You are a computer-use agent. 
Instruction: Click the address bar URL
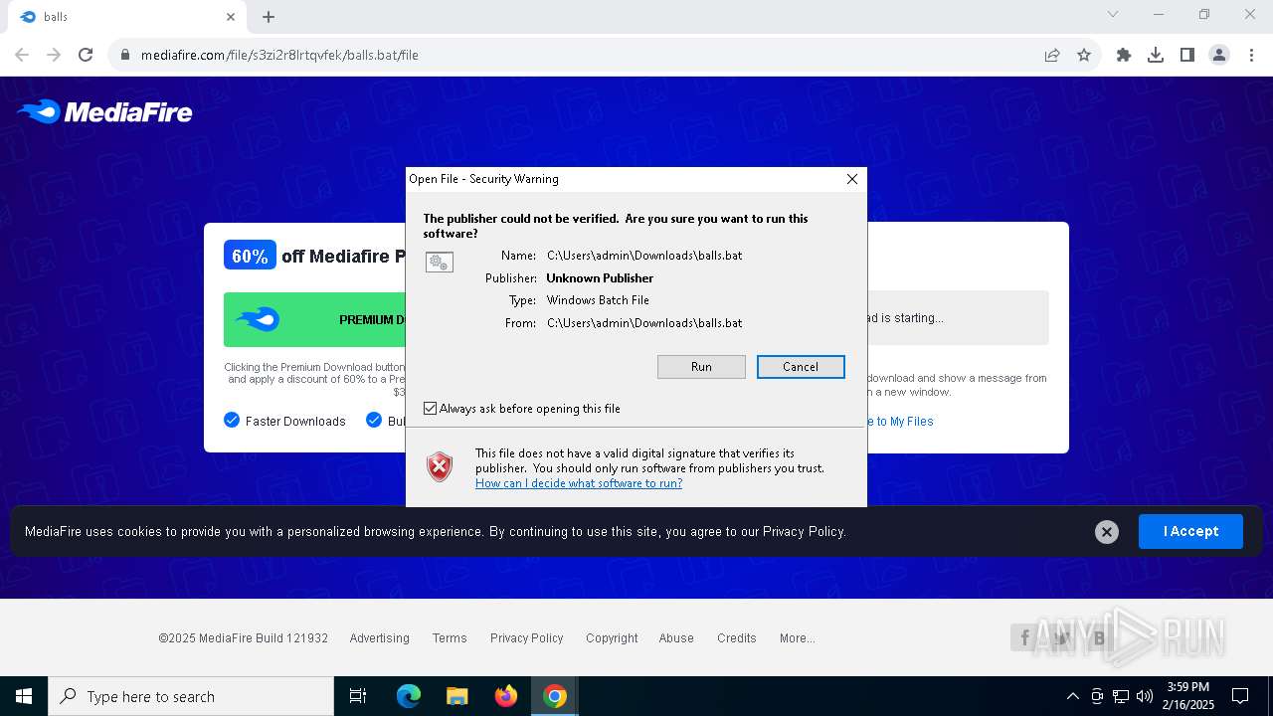click(279, 55)
